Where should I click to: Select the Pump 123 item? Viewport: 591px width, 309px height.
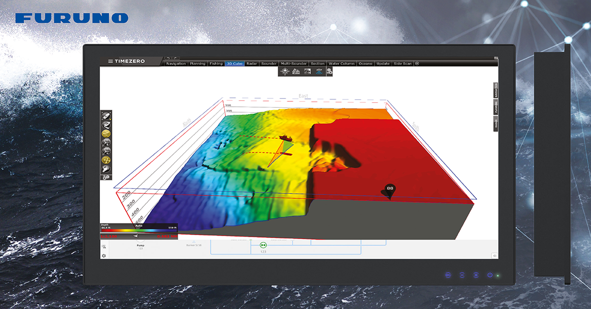point(140,247)
